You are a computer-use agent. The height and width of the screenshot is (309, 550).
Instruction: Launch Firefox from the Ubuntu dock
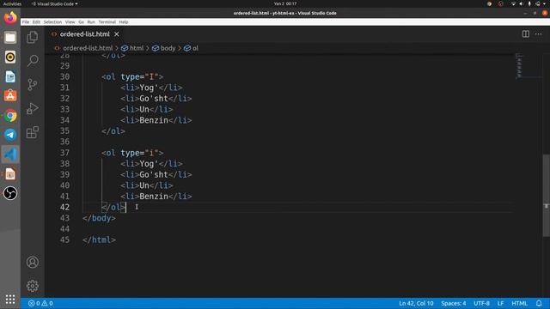[x=10, y=17]
